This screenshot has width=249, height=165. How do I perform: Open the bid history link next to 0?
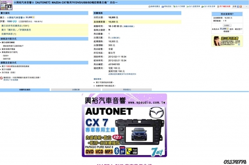[115, 38]
